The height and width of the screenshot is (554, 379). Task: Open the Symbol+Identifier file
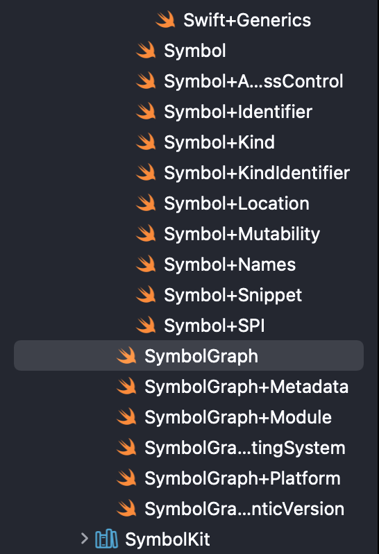(238, 112)
